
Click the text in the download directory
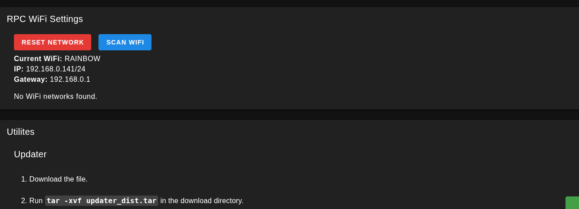click(202, 201)
